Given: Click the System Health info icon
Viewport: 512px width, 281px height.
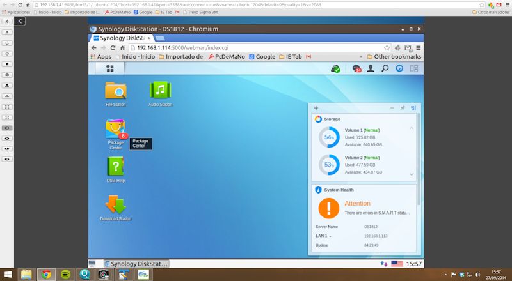Looking at the screenshot, I should coord(318,190).
